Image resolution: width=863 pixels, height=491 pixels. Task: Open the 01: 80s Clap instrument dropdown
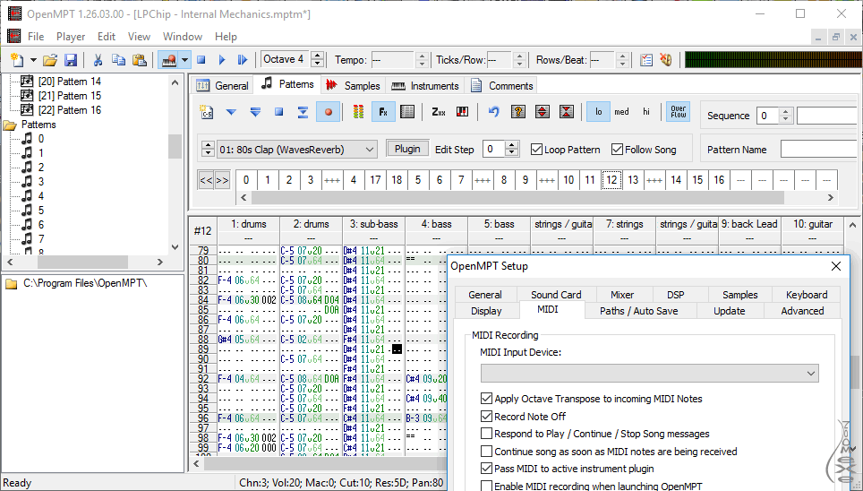[x=297, y=150]
